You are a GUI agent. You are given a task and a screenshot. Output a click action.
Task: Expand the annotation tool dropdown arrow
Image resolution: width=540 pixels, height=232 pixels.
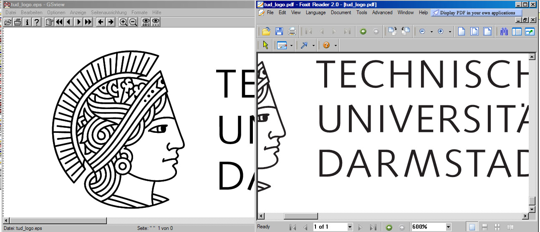[291, 45]
